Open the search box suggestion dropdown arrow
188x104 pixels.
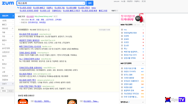pyautogui.click(x=83, y=3)
